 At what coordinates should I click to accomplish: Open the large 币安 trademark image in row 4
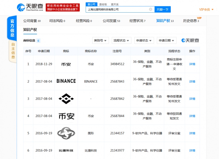click(66, 116)
